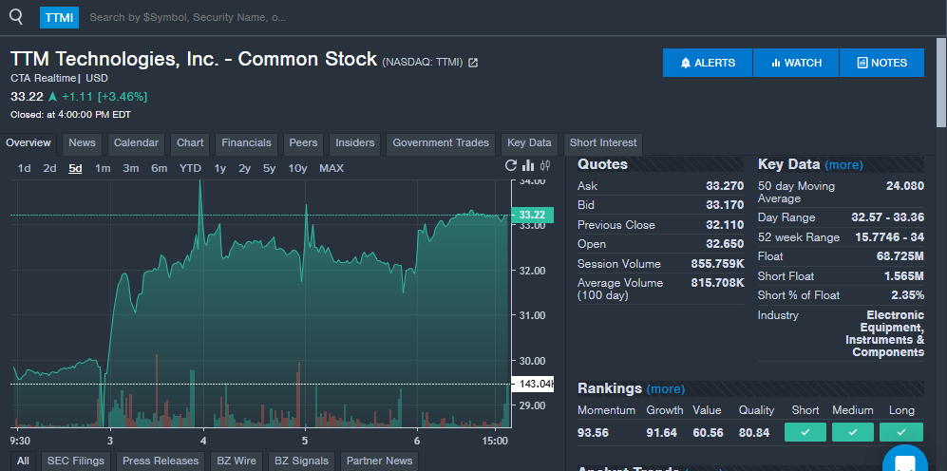
Task: Select the All news filter
Action: tap(23, 461)
